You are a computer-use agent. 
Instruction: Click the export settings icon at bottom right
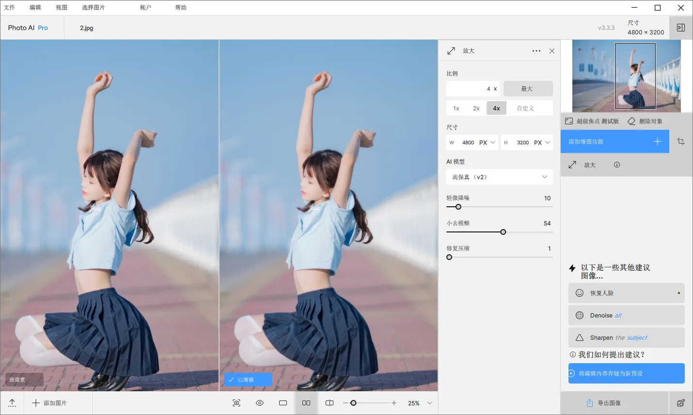coord(681,403)
